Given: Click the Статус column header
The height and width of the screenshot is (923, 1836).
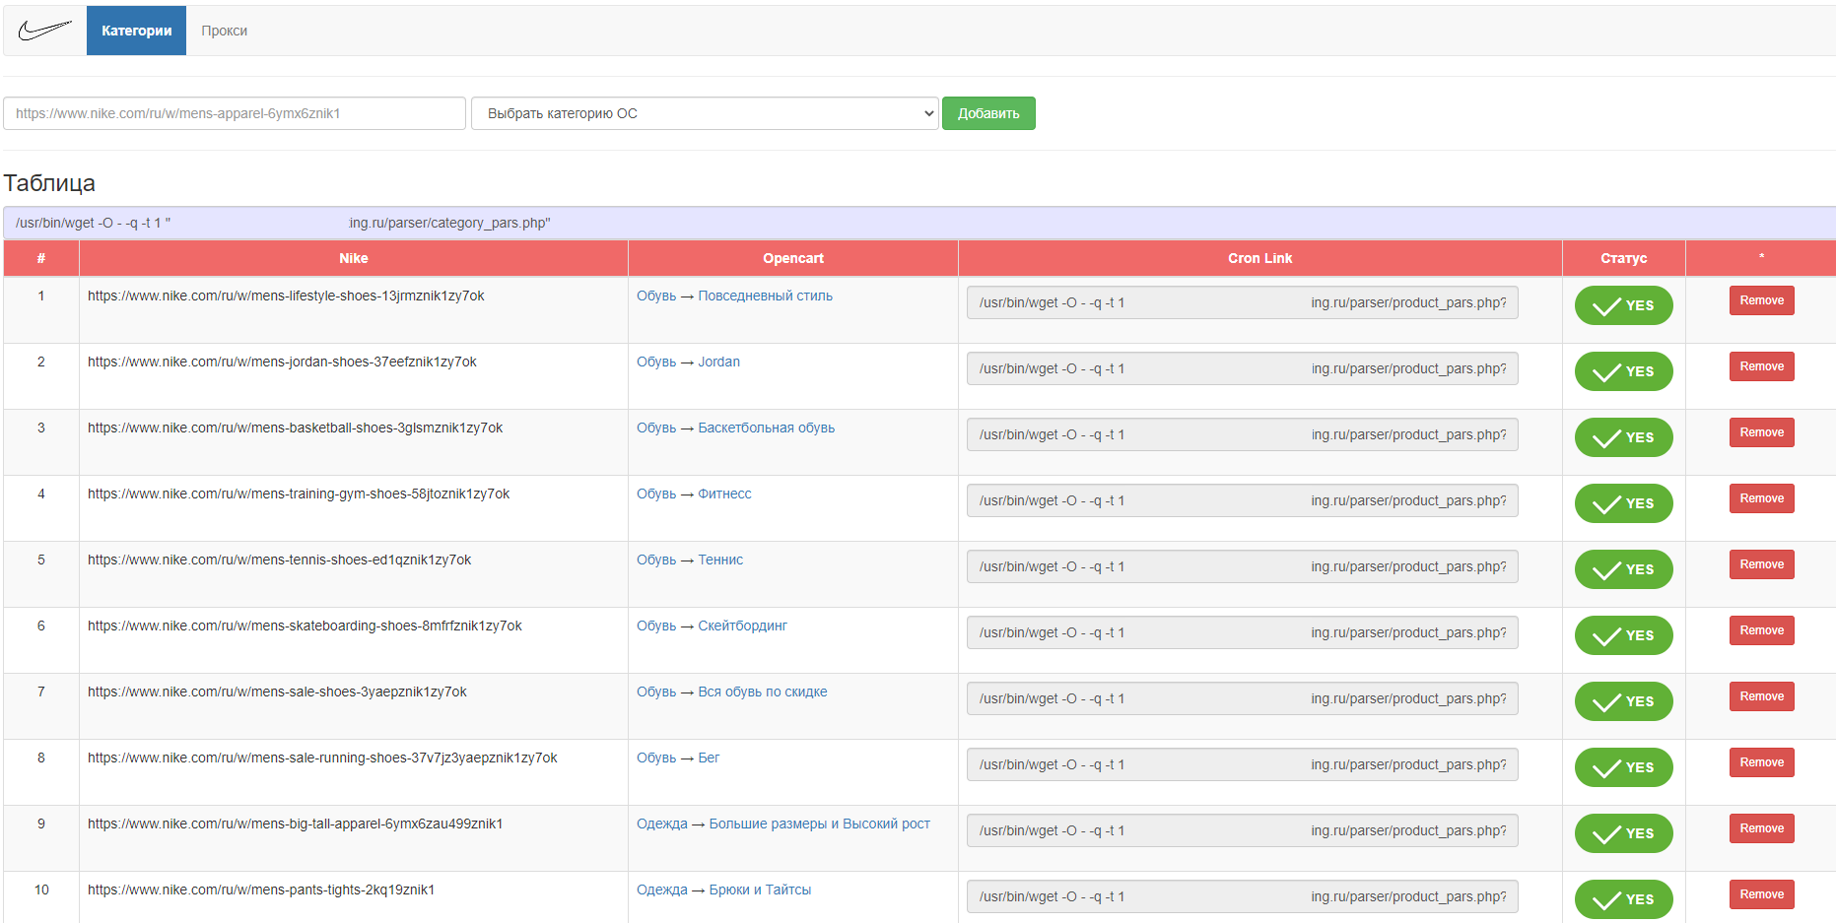Looking at the screenshot, I should pyautogui.click(x=1623, y=258).
